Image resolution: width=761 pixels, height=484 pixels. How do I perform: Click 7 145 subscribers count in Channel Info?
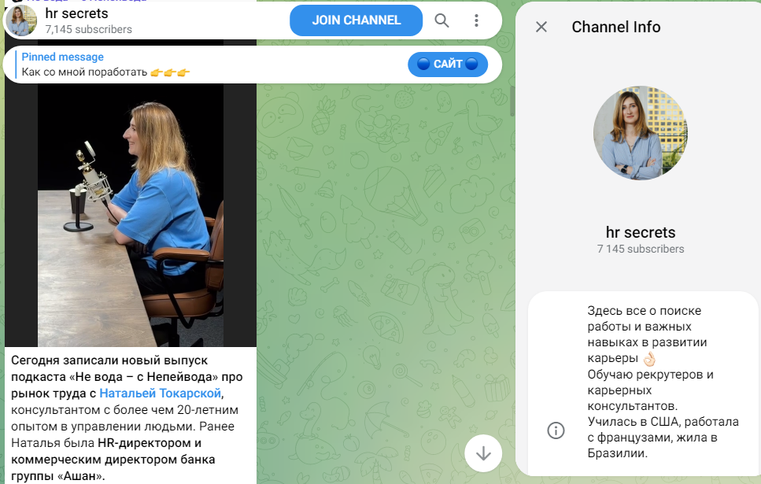[x=640, y=249]
